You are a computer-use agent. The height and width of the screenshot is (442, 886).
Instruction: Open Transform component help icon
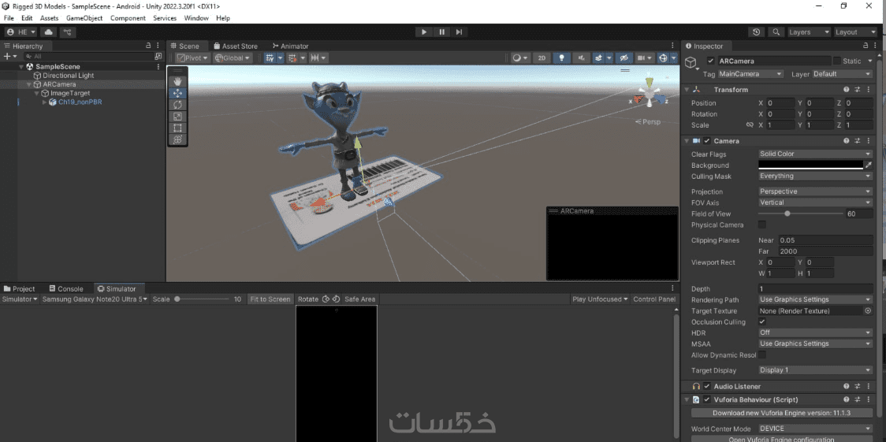[847, 90]
